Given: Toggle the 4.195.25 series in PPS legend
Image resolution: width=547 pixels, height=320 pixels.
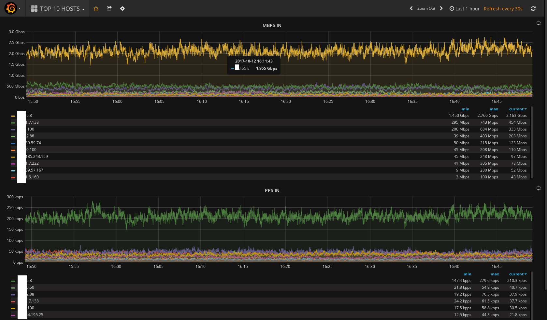Looking at the screenshot, I should click(x=35, y=315).
